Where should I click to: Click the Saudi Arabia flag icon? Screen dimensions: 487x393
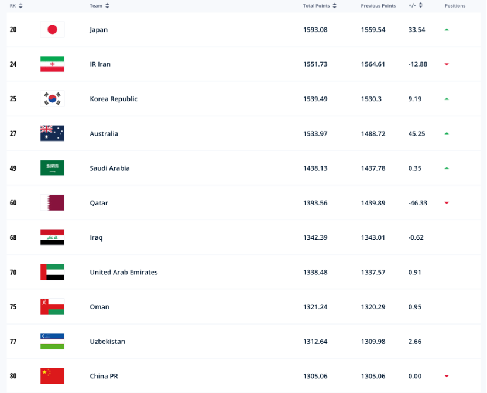tap(52, 168)
